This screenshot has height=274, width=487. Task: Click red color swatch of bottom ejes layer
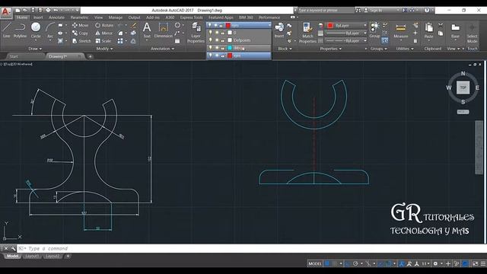click(x=230, y=56)
